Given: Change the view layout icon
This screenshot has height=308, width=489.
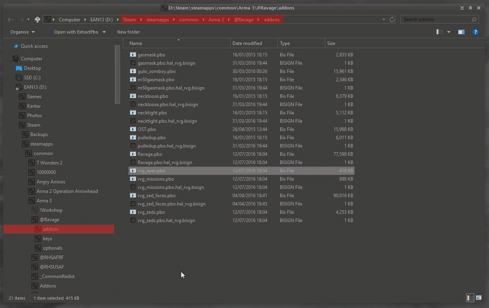Looking at the screenshot, I should click(439, 32).
